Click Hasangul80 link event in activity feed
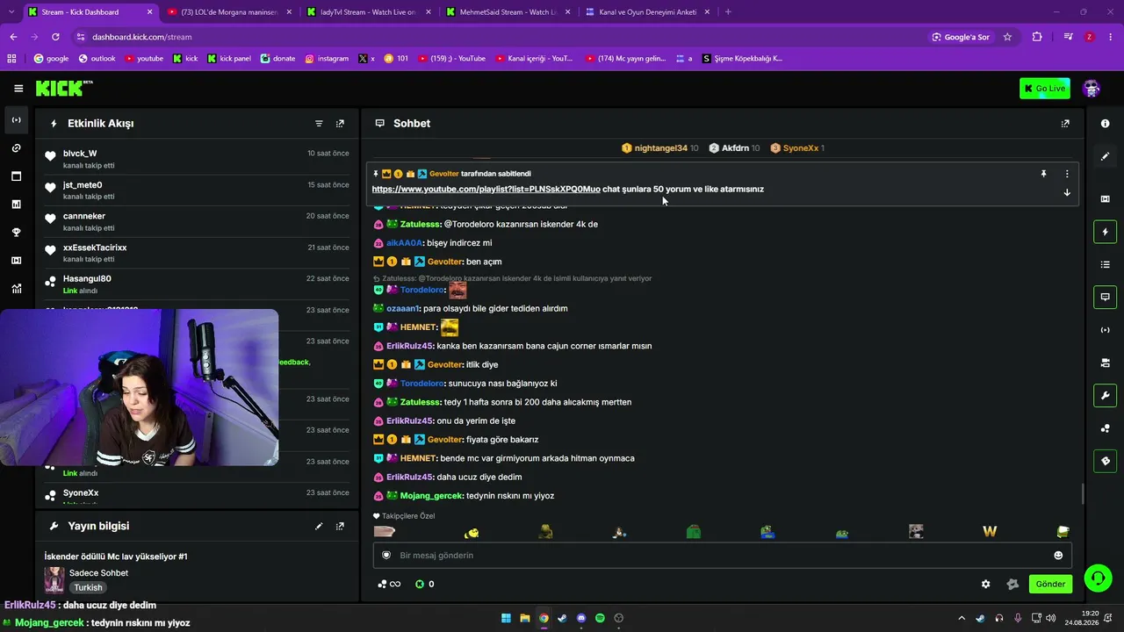 coord(198,284)
